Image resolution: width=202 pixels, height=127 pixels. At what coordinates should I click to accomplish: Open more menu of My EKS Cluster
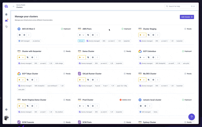158,80
